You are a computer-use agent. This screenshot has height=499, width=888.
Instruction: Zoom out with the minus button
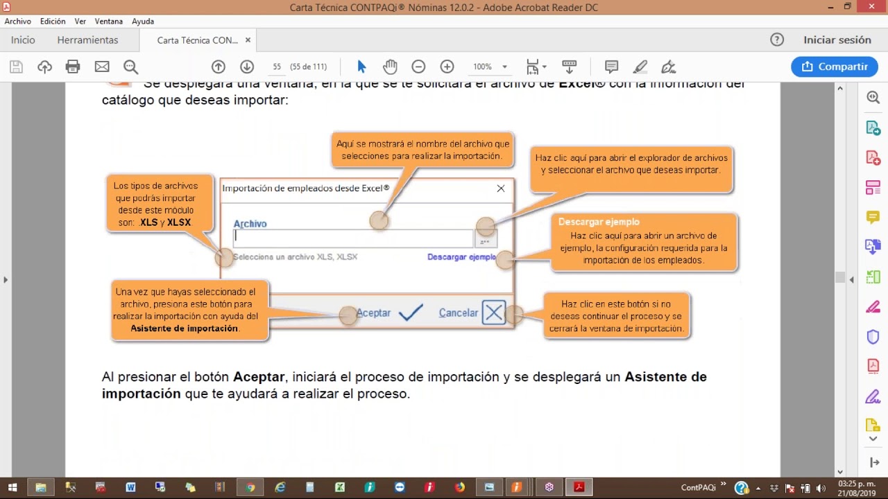[x=418, y=67]
